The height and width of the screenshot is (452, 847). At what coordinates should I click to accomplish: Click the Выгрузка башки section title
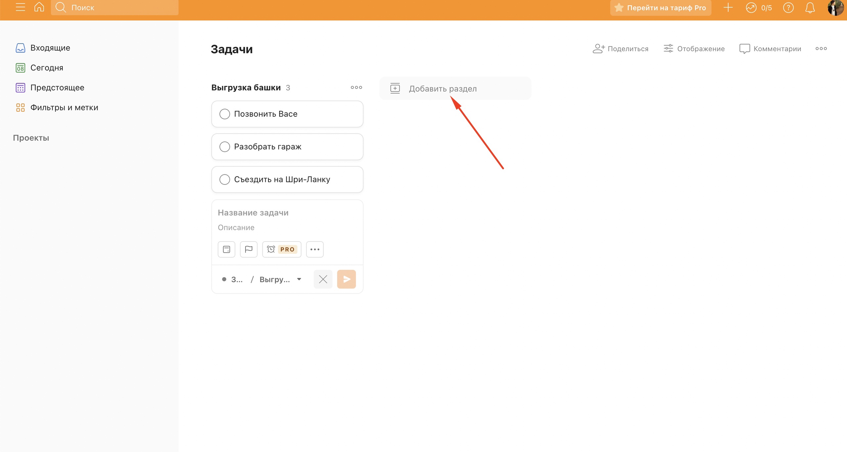[246, 88]
